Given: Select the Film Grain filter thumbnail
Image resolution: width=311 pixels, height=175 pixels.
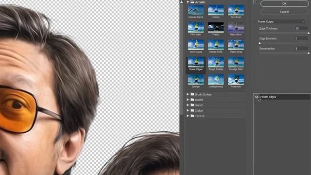Looking at the screenshot, I should point(196,27).
